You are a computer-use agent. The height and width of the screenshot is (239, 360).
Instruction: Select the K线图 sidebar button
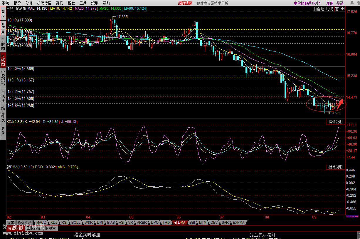[x=3, y=60]
